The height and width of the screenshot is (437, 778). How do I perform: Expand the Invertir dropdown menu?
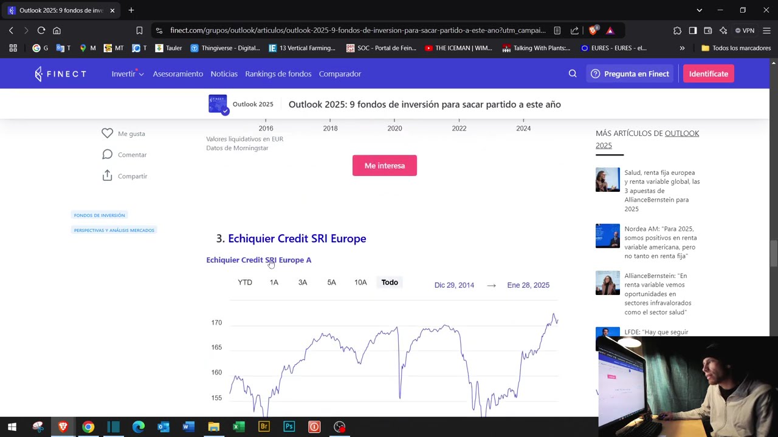127,73
